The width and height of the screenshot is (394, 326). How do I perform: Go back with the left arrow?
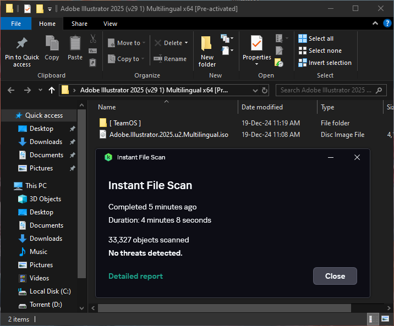11,90
